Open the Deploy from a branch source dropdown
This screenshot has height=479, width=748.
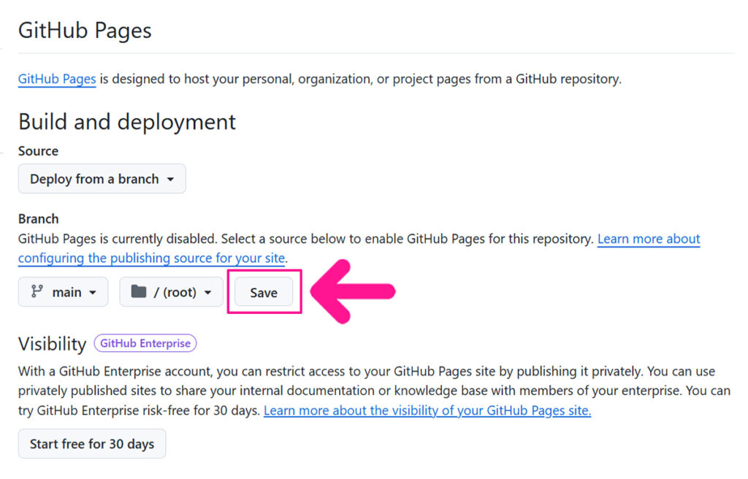[102, 179]
